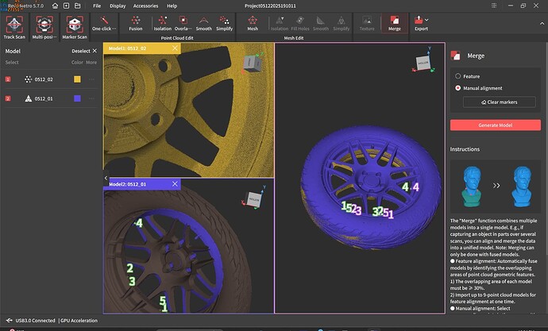Image resolution: width=548 pixels, height=331 pixels.
Task: Activate the Merge tool in toolbar
Action: (x=395, y=23)
